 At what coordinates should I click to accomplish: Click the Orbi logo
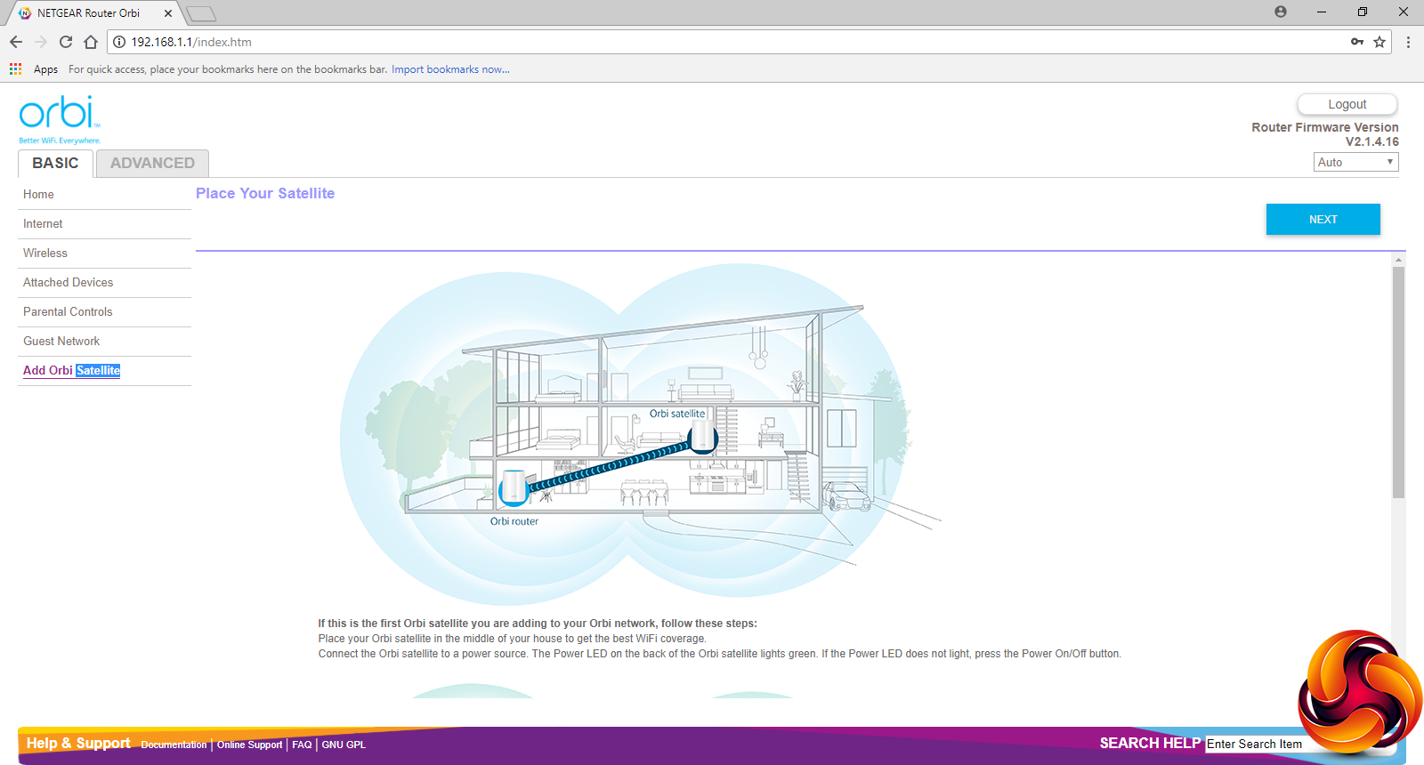pos(60,119)
